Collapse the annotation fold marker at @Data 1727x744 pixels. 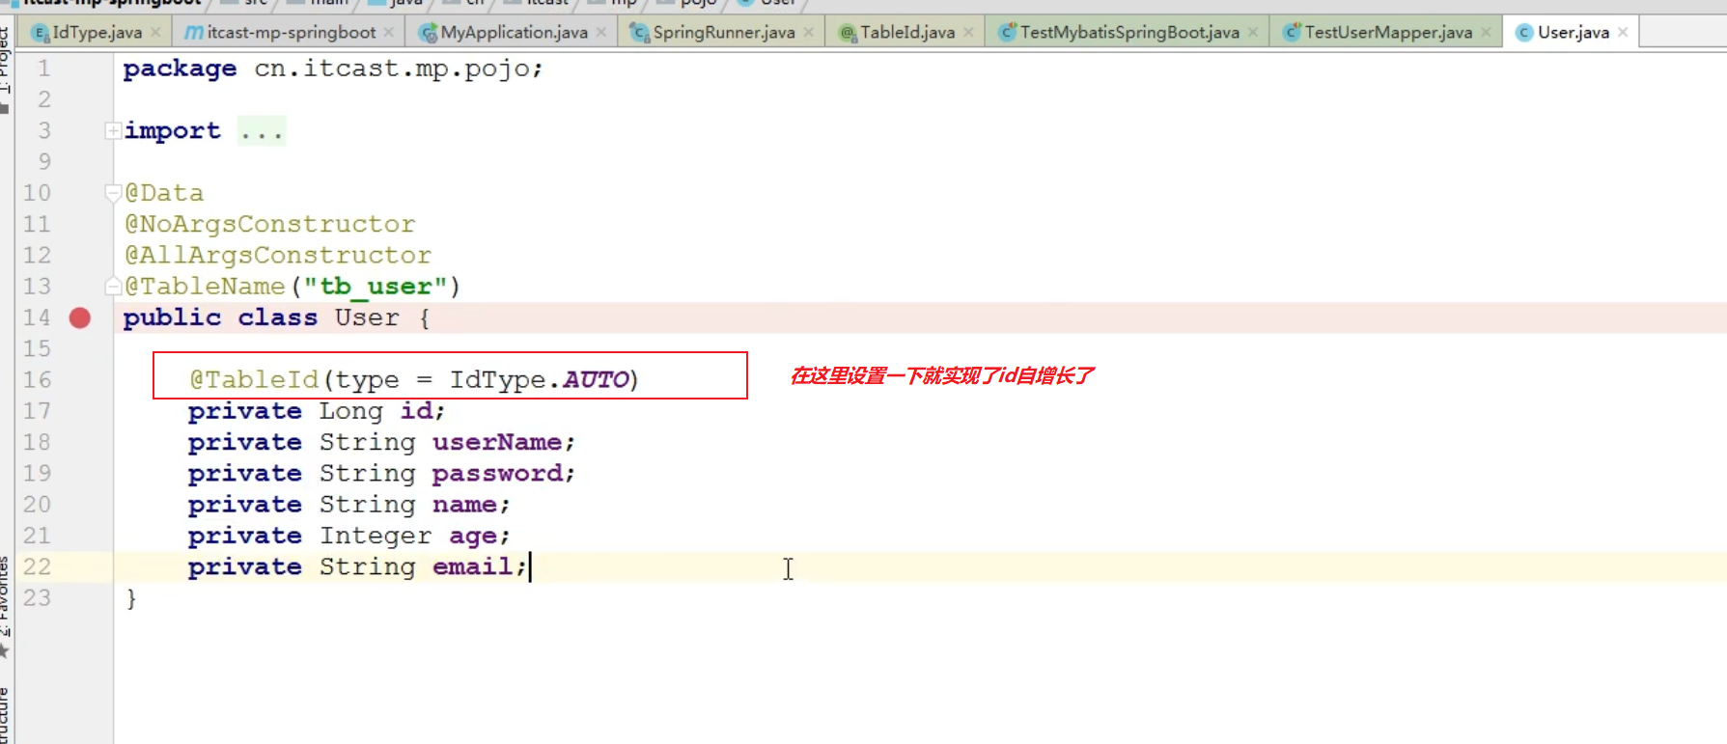pyautogui.click(x=113, y=193)
